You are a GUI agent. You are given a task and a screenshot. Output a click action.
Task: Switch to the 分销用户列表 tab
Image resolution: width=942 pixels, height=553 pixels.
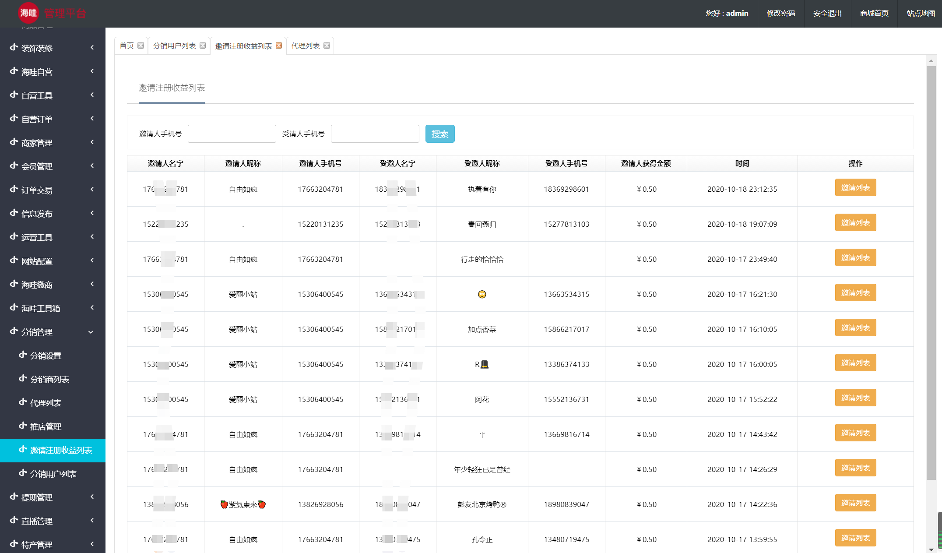pyautogui.click(x=174, y=46)
